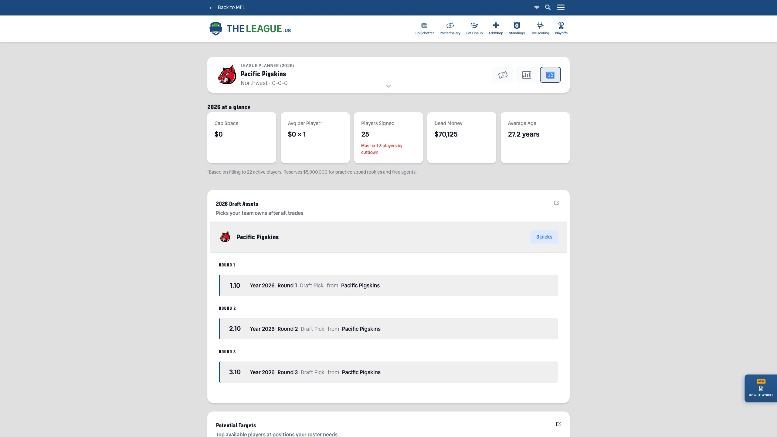The height and width of the screenshot is (437, 777).
Task: Open Tip Schefter news
Action: [x=424, y=29]
